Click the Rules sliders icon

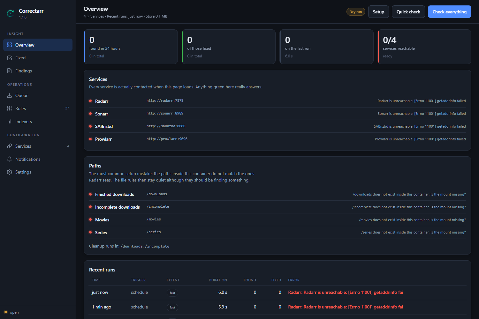point(10,108)
